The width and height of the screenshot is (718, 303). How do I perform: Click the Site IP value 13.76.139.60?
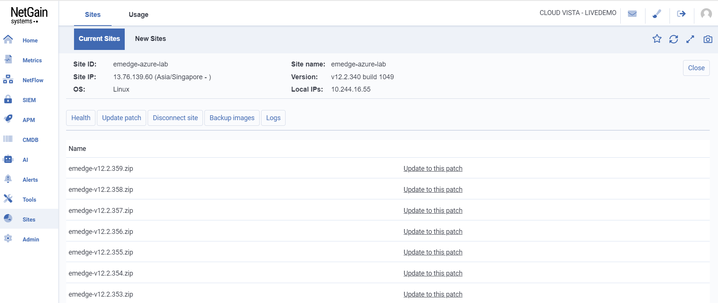click(x=133, y=77)
